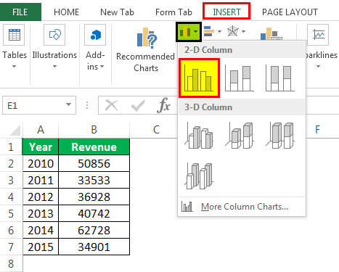339x272 pixels.
Task: Click the Insert Function fx icon
Action: [x=163, y=105]
